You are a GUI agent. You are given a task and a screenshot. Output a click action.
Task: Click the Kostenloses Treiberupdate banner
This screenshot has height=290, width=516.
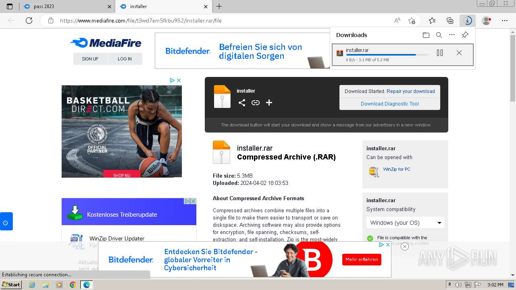(129, 211)
